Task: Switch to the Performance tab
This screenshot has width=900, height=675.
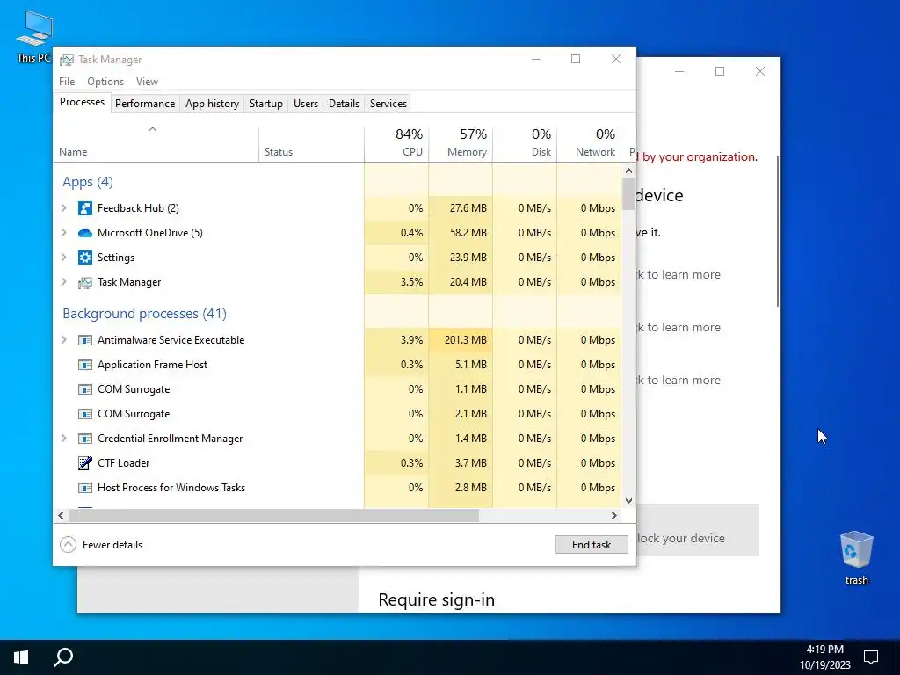Action: coord(145,104)
